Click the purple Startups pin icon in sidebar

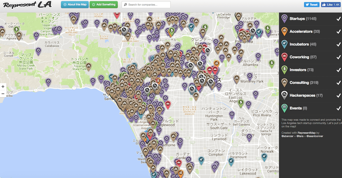[x=284, y=19]
